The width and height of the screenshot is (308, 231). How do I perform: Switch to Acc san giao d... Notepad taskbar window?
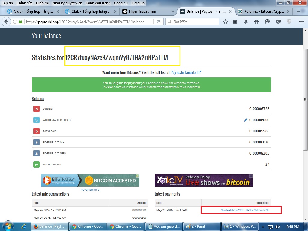[163, 226]
